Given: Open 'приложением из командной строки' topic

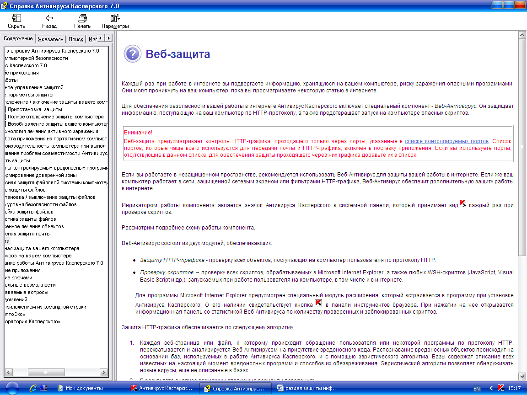Looking at the screenshot, I should point(46,307).
